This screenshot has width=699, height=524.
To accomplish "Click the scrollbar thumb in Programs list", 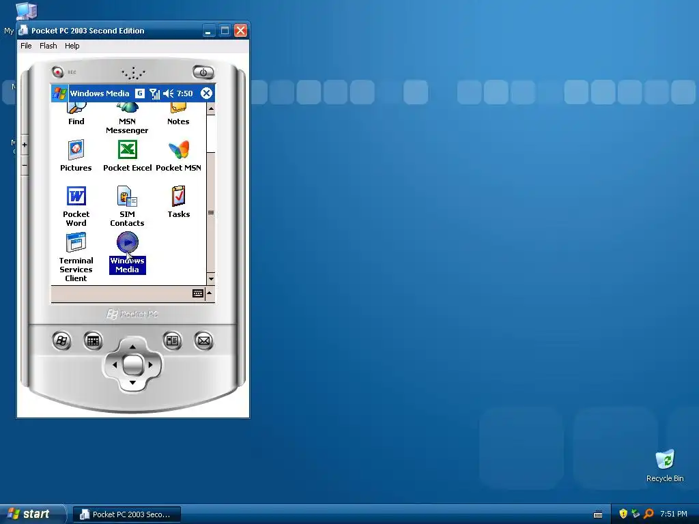I will 211,212.
